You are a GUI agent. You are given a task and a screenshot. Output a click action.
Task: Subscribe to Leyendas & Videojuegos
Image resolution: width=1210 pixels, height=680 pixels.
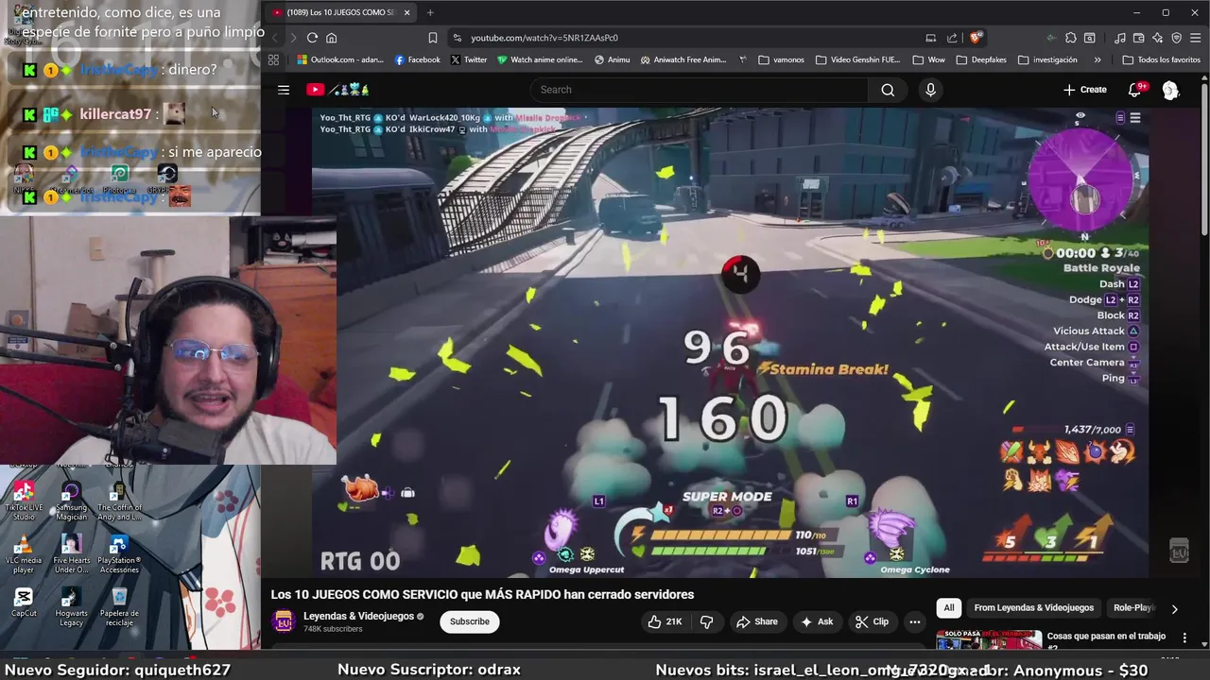470,621
